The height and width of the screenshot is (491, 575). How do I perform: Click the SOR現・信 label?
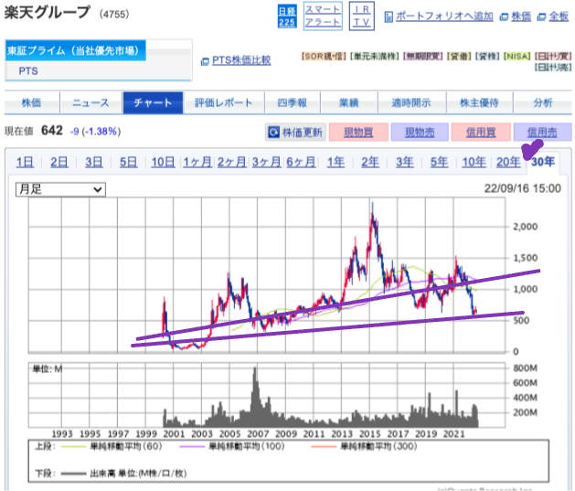[x=324, y=56]
